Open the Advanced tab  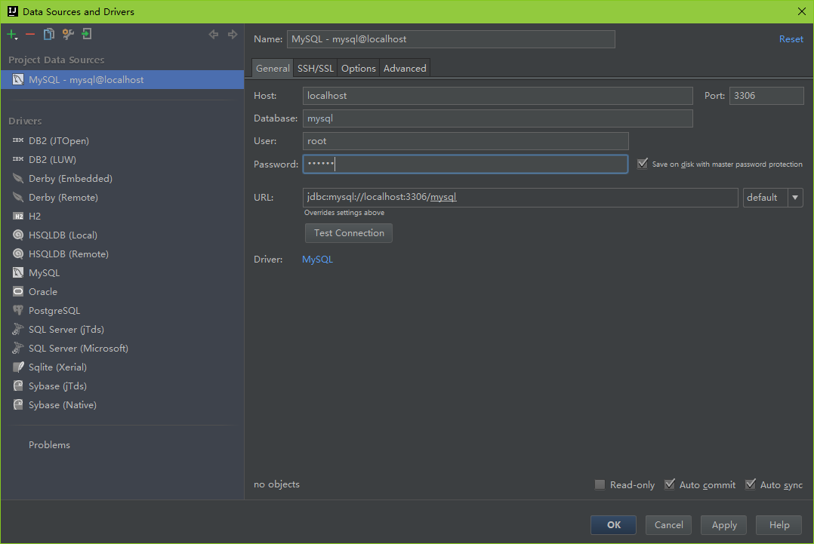[405, 69]
